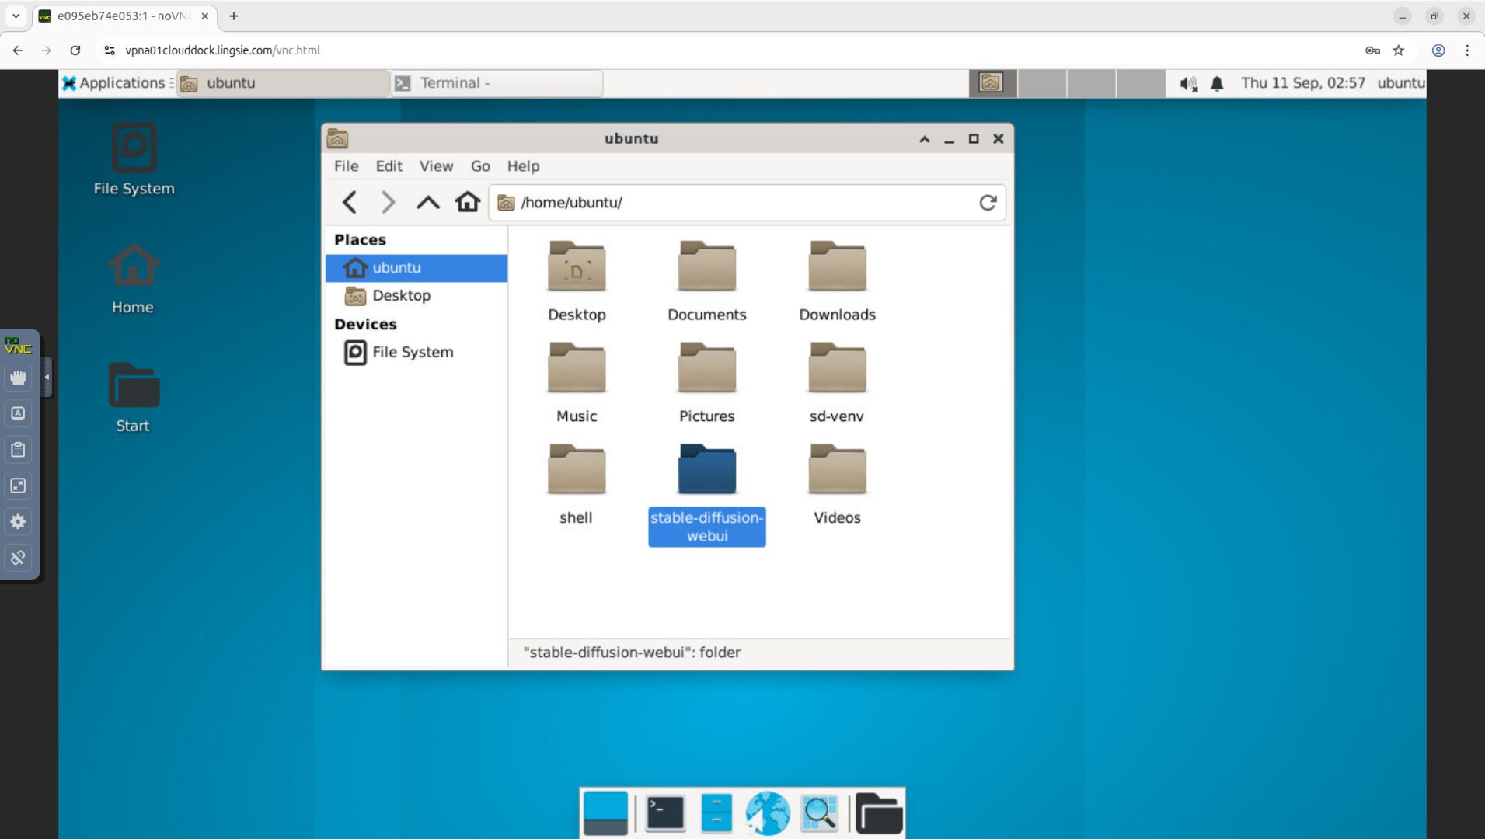Select the sd-venv folder

pos(836,367)
